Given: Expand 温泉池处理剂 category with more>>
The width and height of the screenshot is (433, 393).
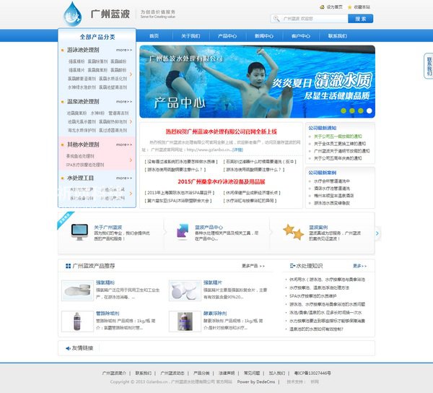Looking at the screenshot, I should click(x=124, y=102).
